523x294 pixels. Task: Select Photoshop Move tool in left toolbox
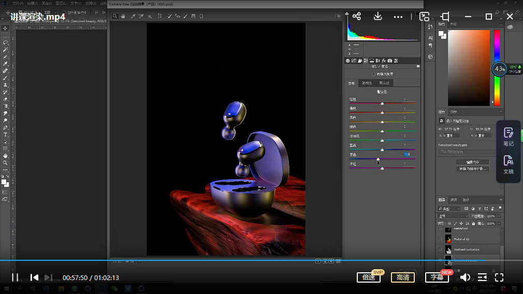(x=5, y=28)
